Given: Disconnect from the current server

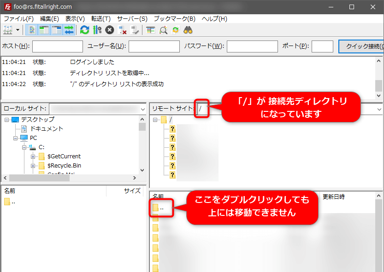Looking at the screenshot, I should point(122,30).
